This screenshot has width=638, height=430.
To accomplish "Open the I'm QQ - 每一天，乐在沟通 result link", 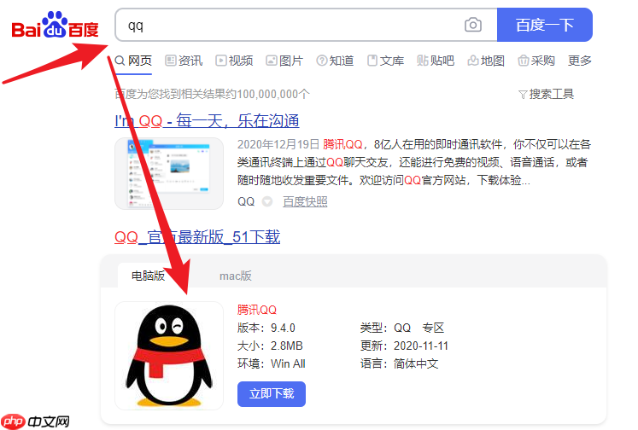I will coord(207,120).
